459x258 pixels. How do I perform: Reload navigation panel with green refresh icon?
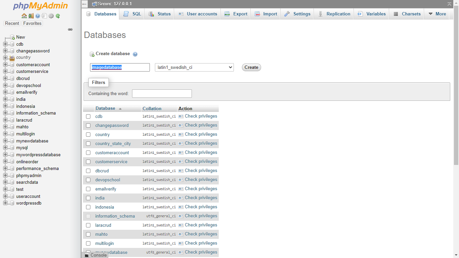point(58,16)
